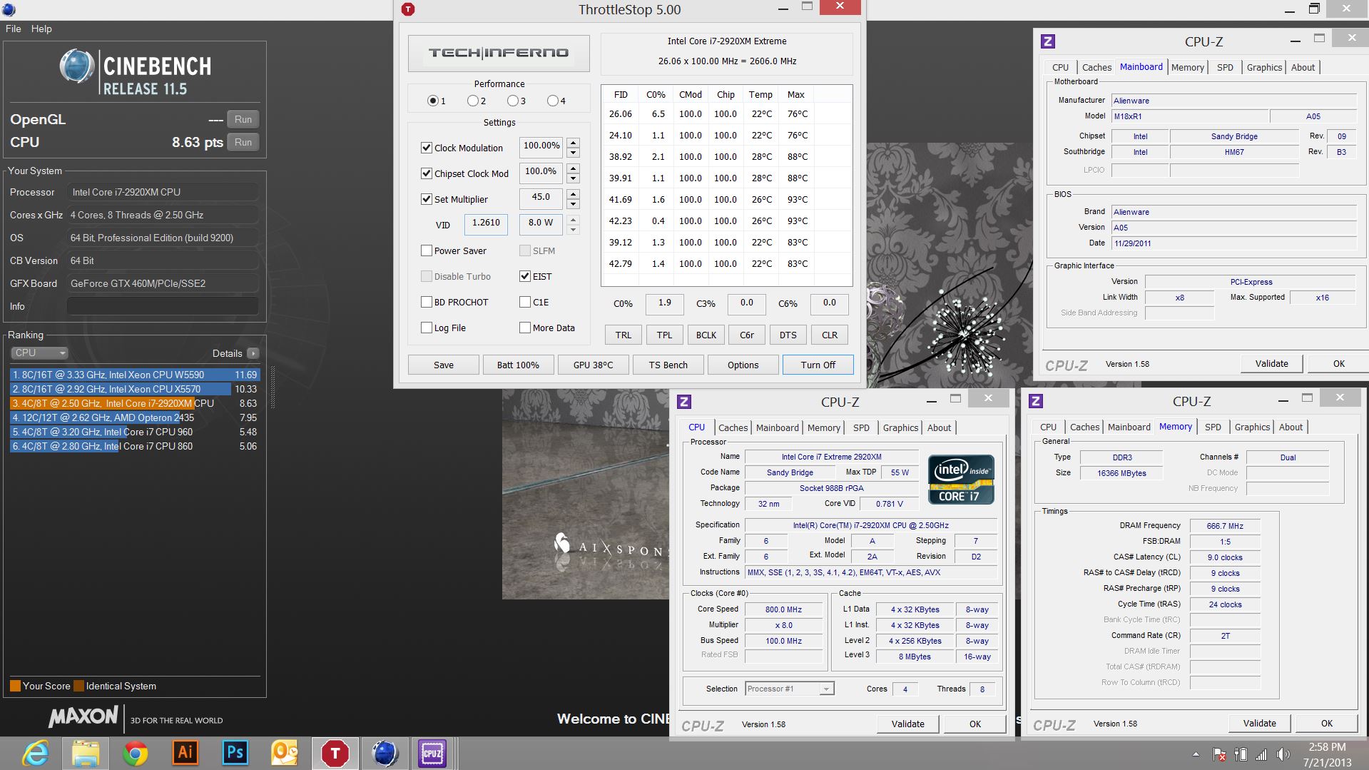Select performance profile 2

click(x=472, y=101)
